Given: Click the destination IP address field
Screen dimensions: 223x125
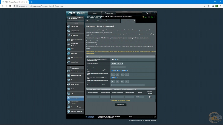Looking at the screenshot, I should click(x=117, y=97).
